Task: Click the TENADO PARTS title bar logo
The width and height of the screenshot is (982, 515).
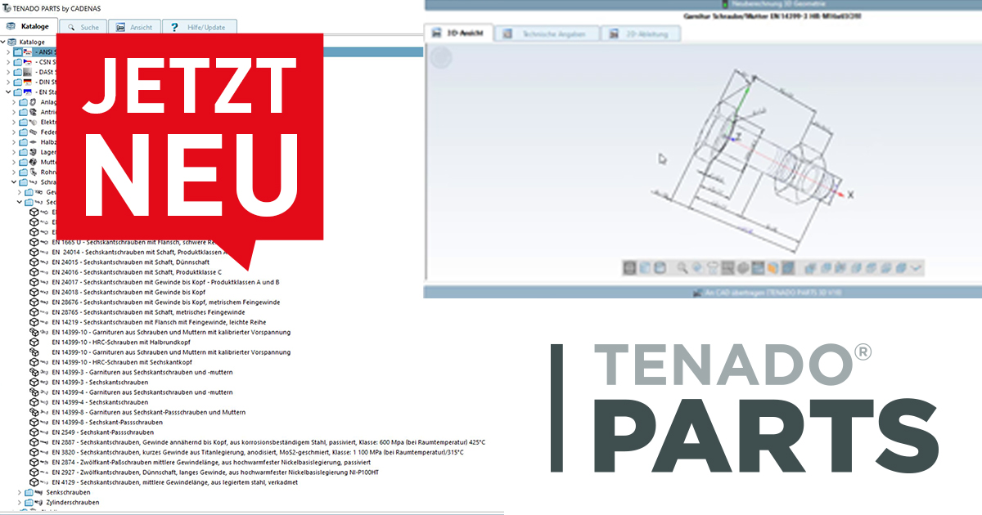Action: click(7, 7)
